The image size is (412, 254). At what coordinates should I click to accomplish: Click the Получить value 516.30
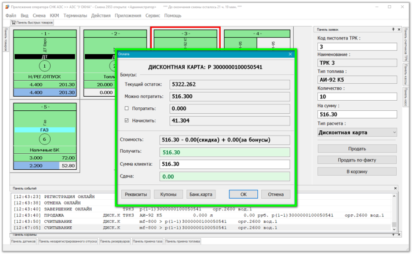click(225, 153)
